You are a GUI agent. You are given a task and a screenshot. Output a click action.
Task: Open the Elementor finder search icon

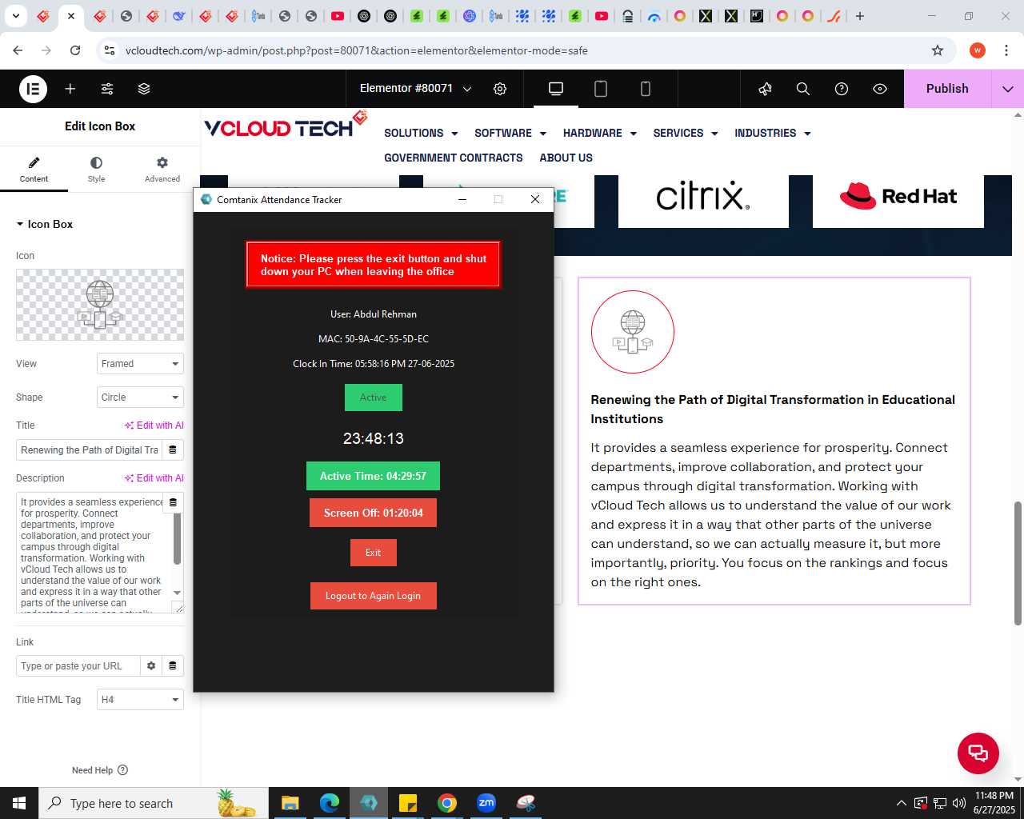[803, 89]
